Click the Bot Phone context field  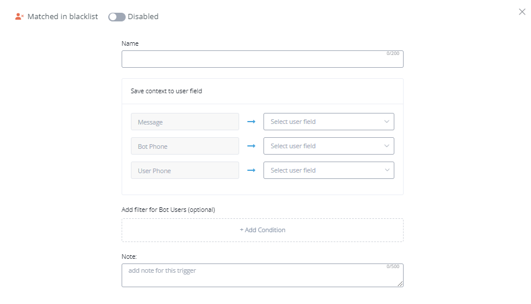click(185, 146)
